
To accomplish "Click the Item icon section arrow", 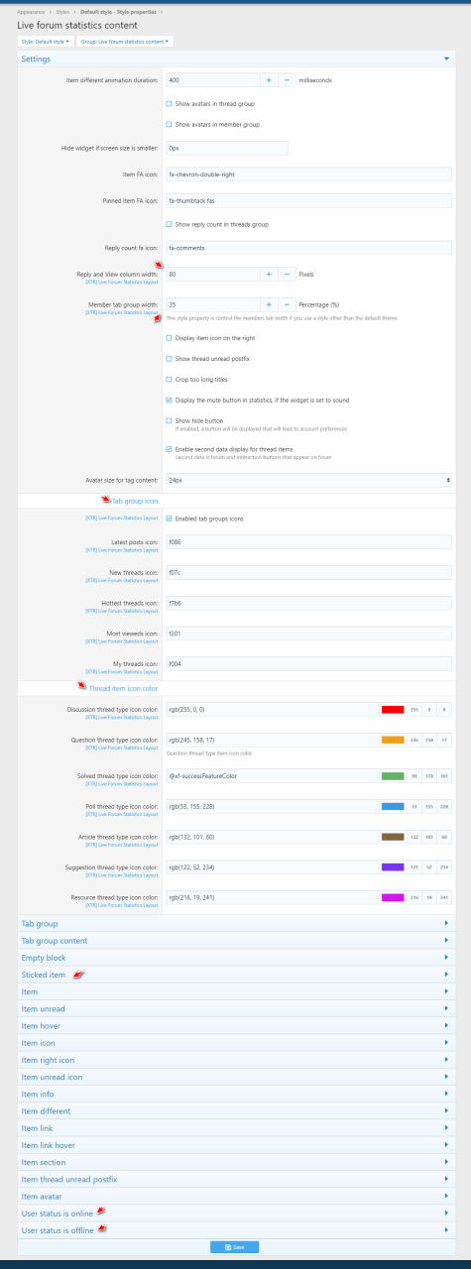I will (447, 1043).
